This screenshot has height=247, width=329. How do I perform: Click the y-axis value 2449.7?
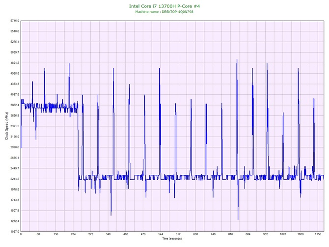[14, 168]
